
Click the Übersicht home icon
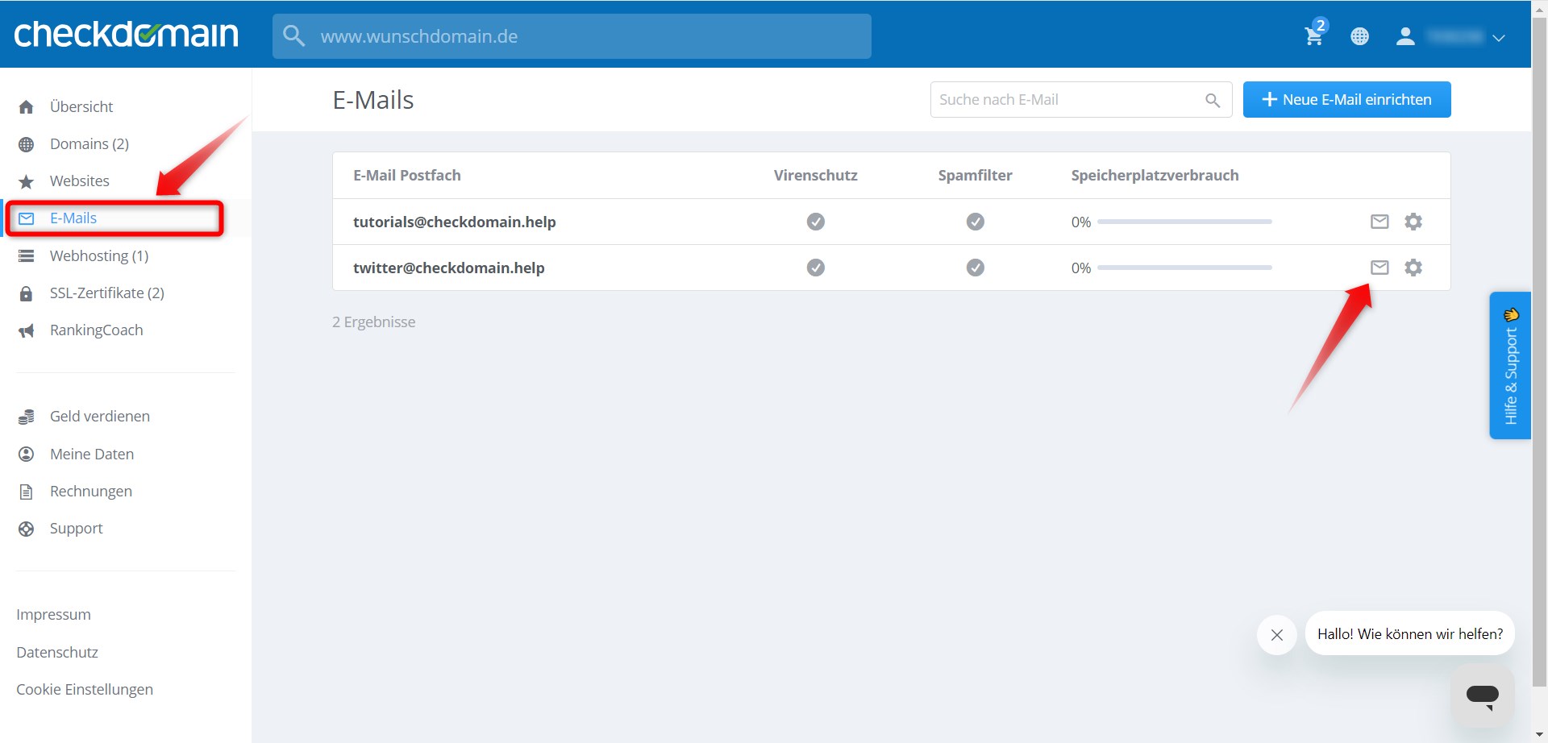tap(26, 106)
